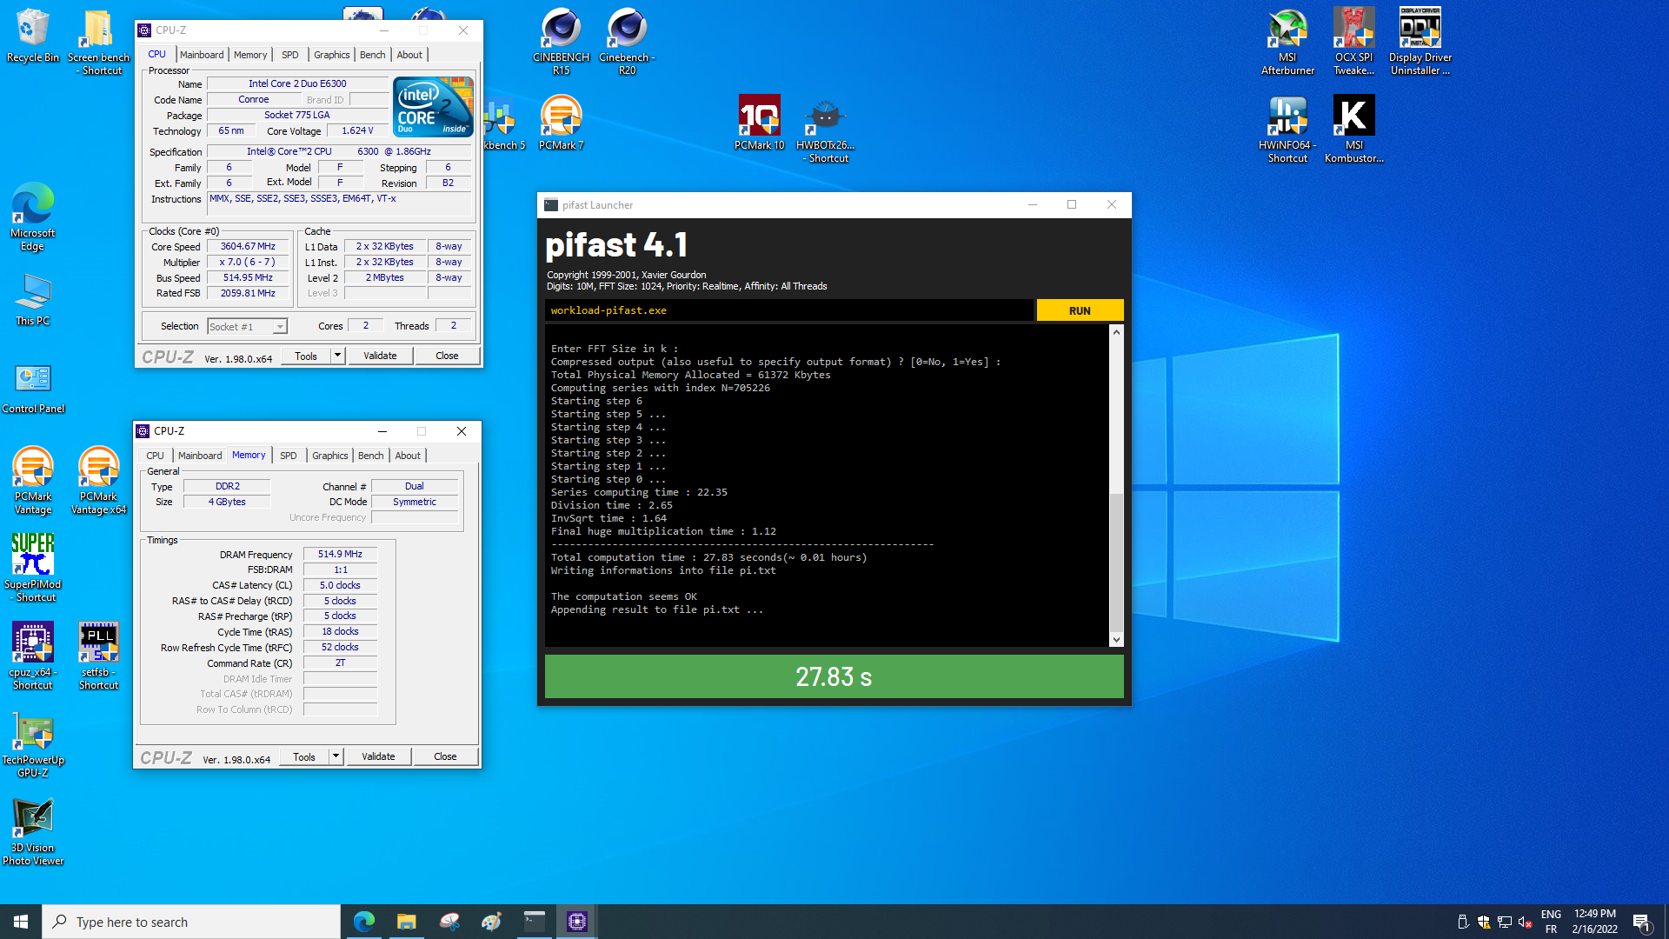Click taskbar clock showing 12:49 PM
Viewport: 1669px width, 939px height.
coord(1594,922)
